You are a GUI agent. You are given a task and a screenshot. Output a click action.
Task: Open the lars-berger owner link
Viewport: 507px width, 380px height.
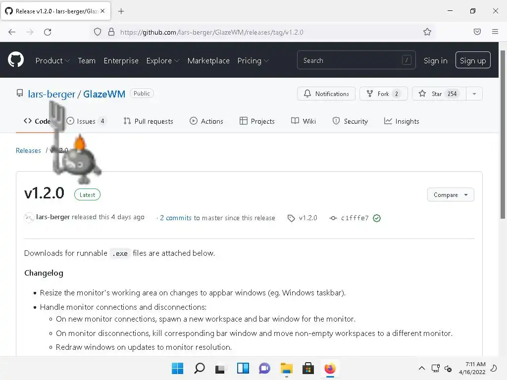pyautogui.click(x=51, y=94)
